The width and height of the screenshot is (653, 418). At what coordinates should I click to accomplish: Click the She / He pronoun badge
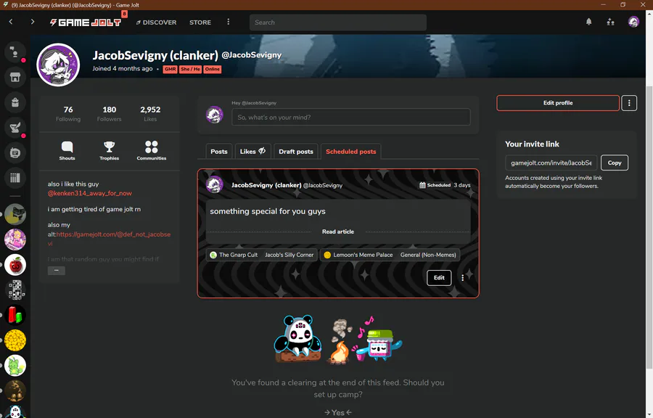pyautogui.click(x=190, y=69)
